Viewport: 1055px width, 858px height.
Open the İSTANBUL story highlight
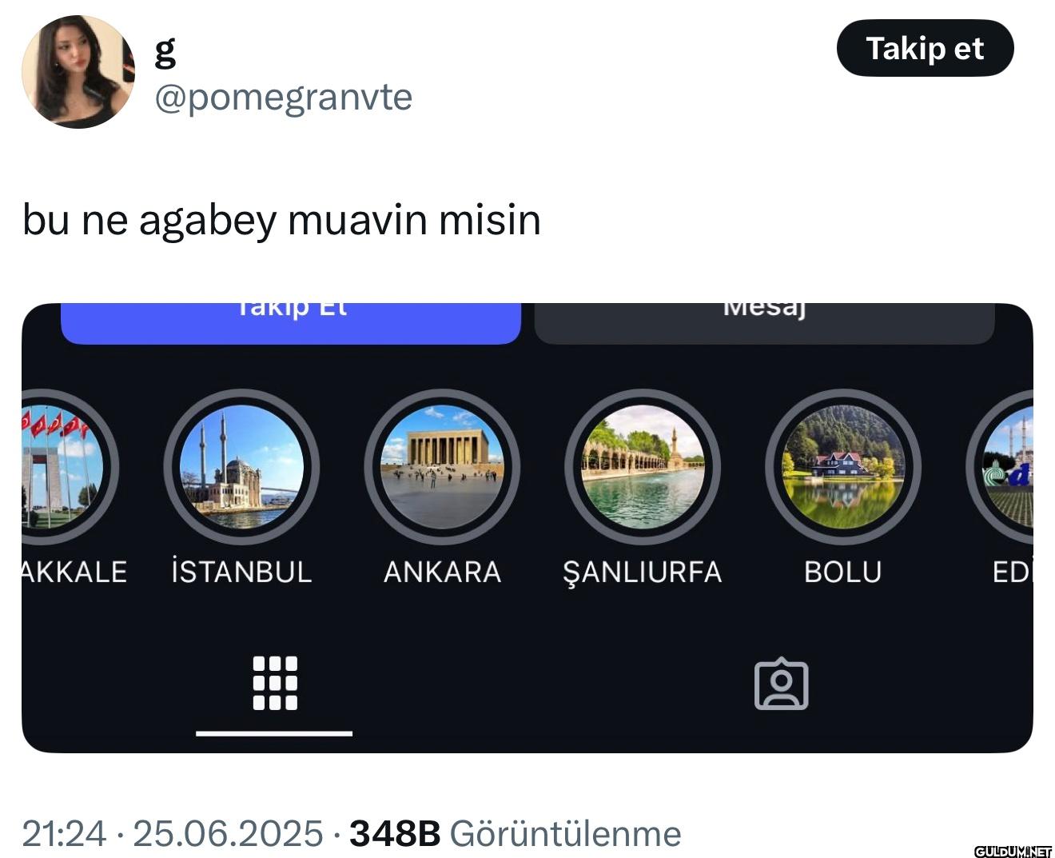coord(241,467)
